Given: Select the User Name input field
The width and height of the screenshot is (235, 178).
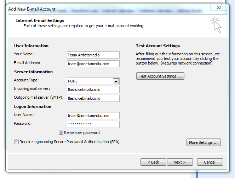Looking at the screenshot, I should (93, 116).
